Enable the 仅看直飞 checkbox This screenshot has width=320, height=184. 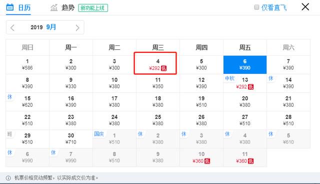coord(256,7)
